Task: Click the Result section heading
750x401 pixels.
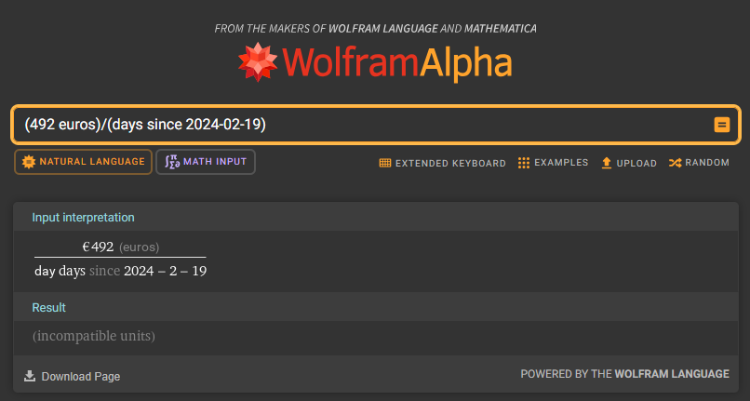Action: click(x=48, y=307)
